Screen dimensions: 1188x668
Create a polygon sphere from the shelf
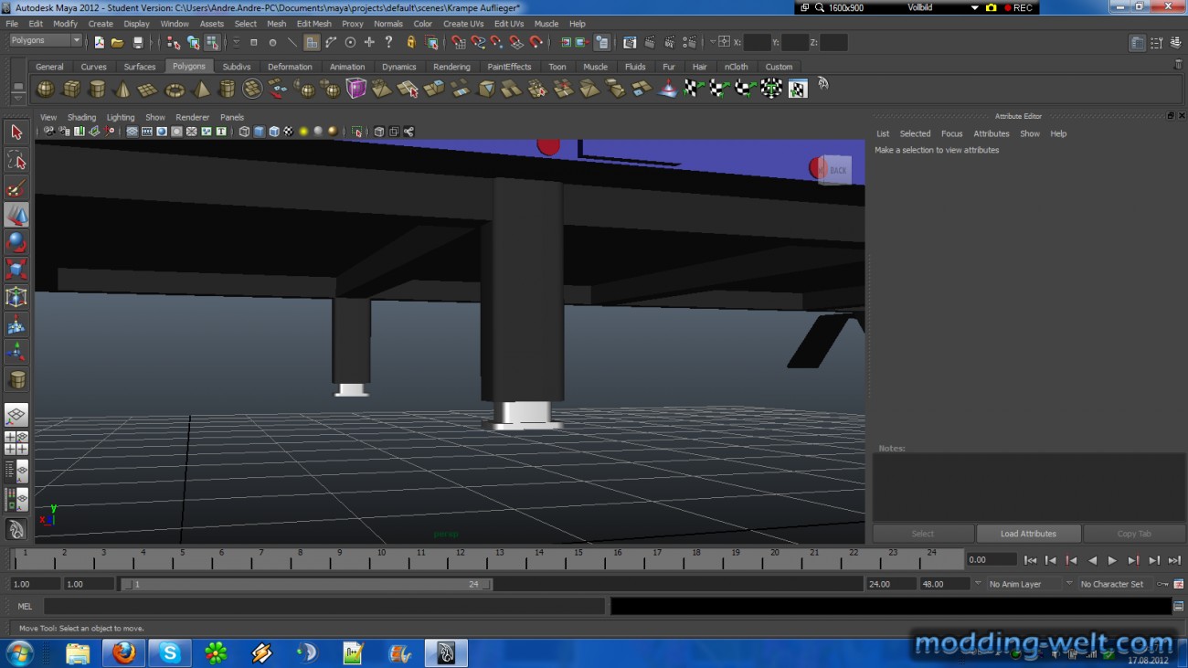click(x=45, y=89)
